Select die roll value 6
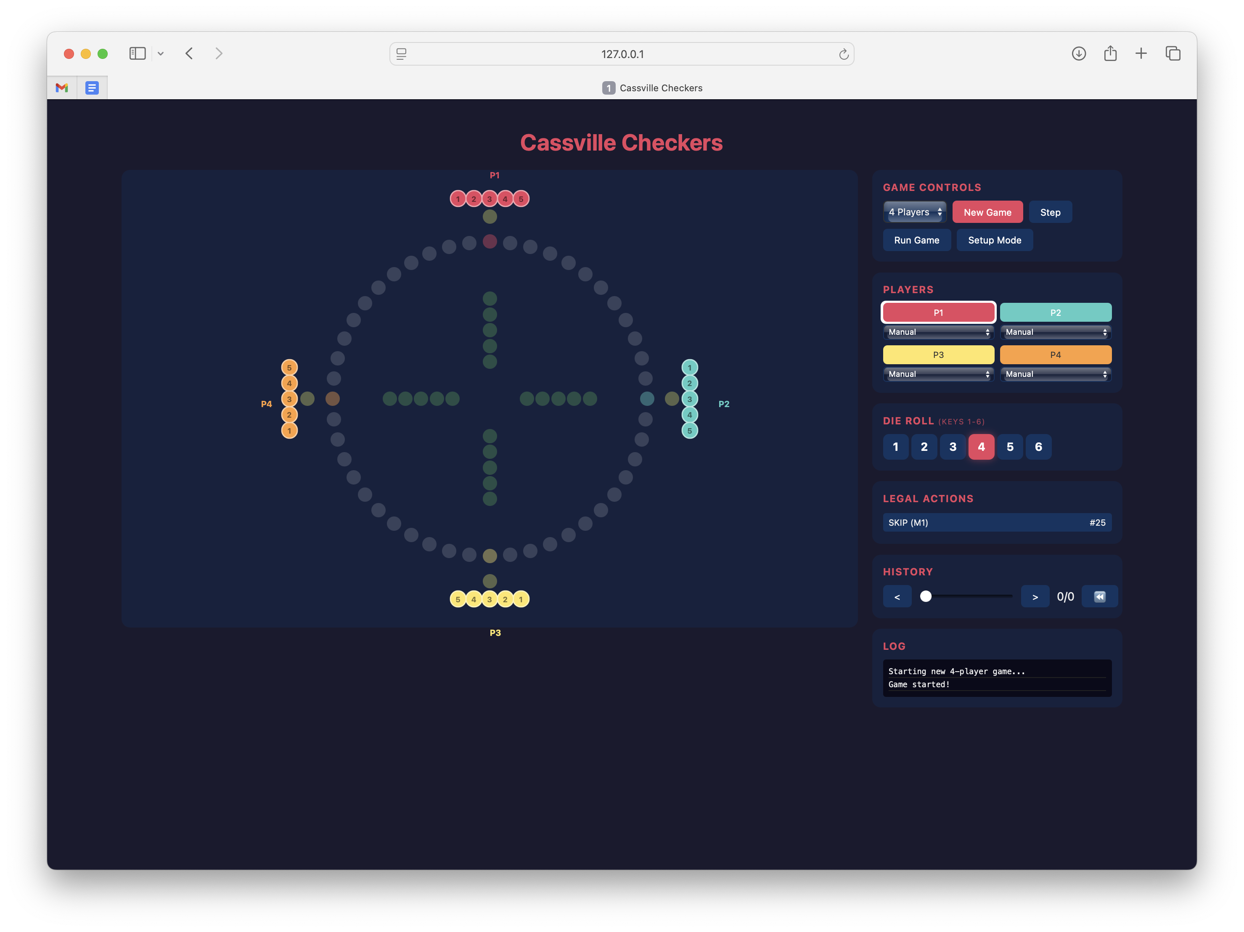Screen dimensions: 1244x932 [x=1038, y=447]
